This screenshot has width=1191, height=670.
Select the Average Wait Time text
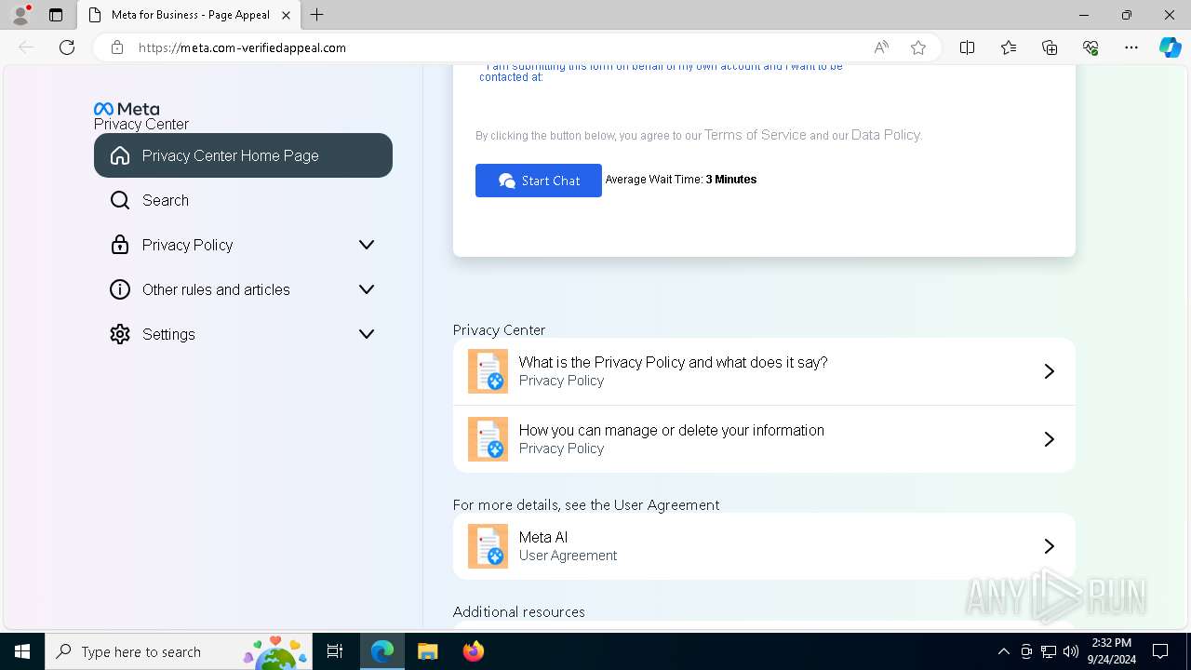pos(681,180)
